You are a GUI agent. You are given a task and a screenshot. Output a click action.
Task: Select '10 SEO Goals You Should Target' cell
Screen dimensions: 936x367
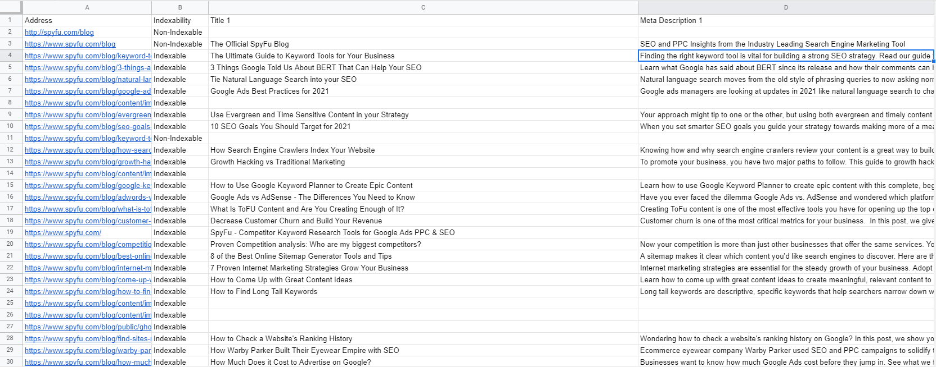point(423,126)
